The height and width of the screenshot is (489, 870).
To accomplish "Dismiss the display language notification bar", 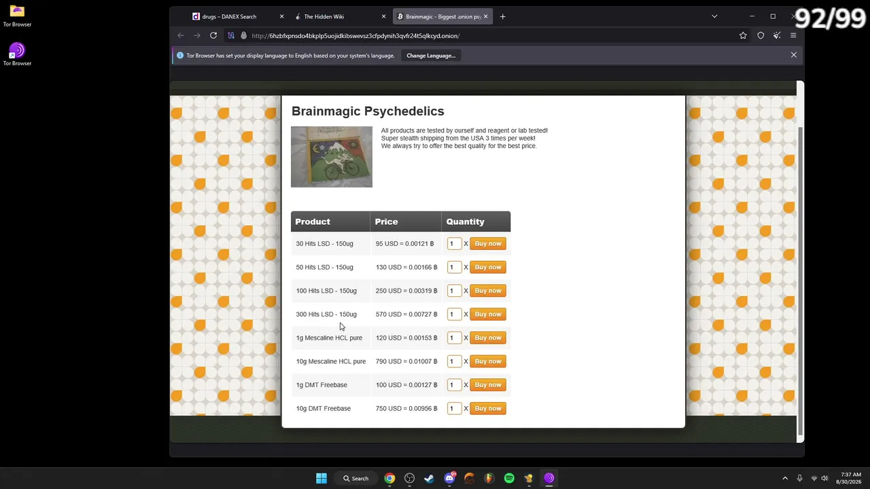I will coord(793,55).
